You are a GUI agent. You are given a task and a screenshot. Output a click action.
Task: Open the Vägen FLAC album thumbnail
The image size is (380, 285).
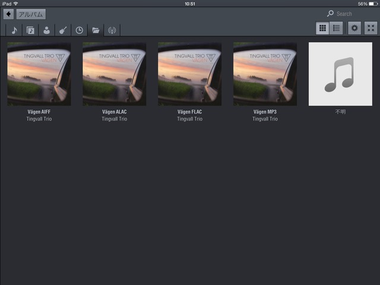189,74
